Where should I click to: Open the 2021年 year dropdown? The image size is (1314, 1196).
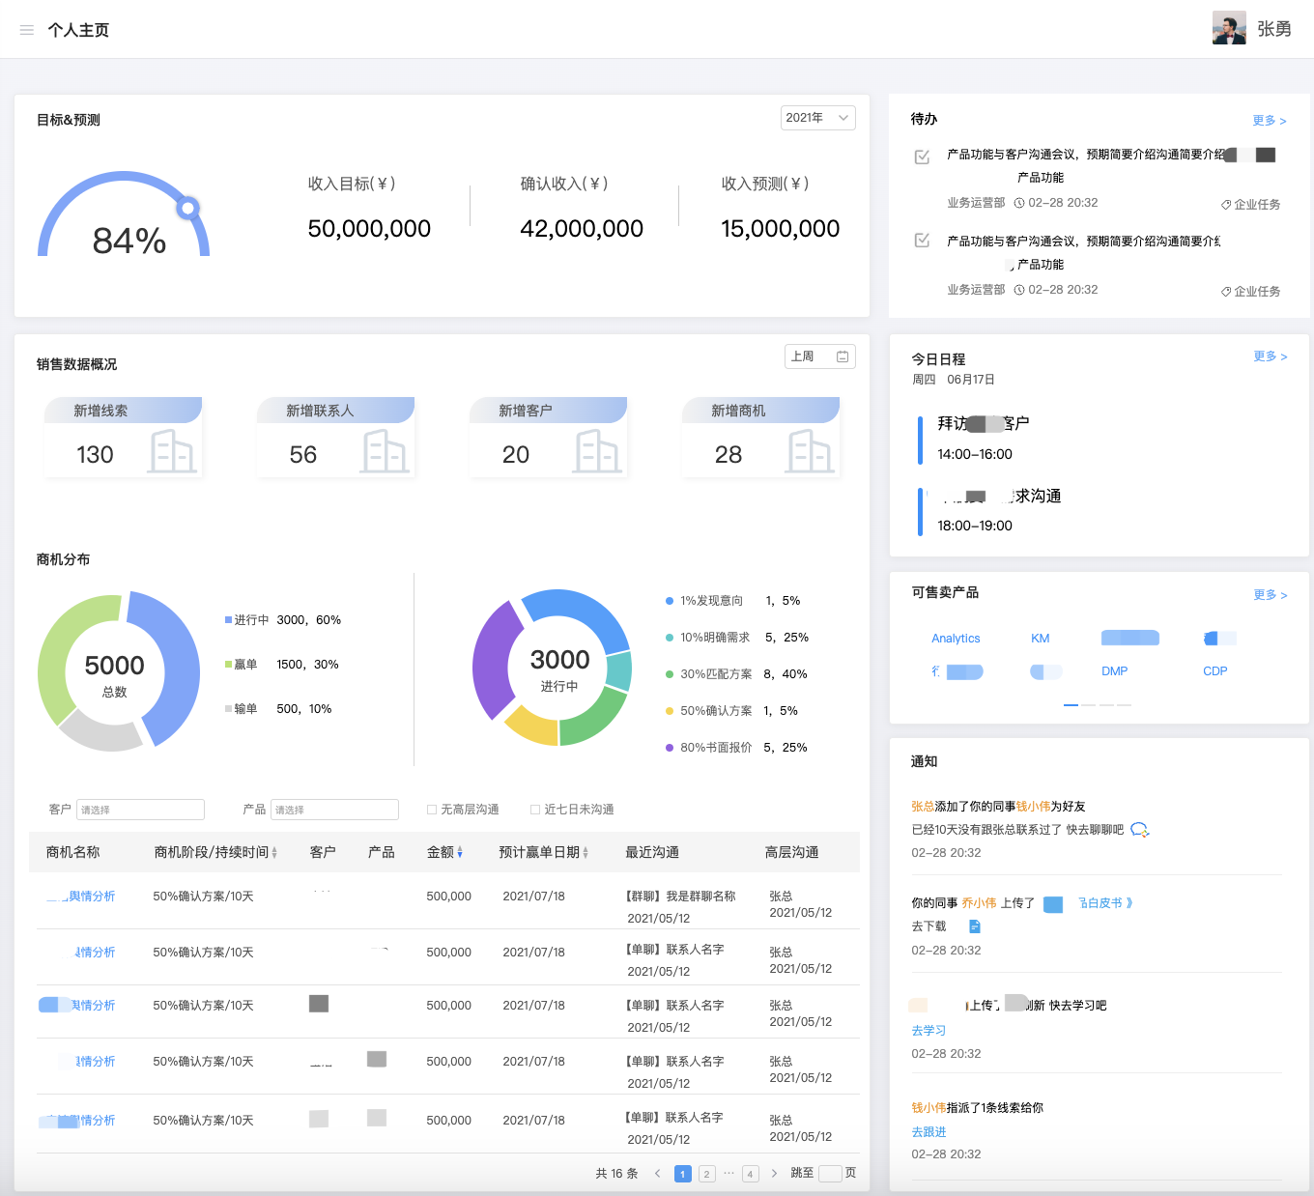[817, 118]
